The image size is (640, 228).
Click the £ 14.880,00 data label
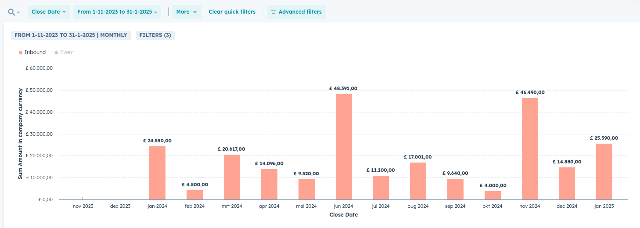(567, 162)
